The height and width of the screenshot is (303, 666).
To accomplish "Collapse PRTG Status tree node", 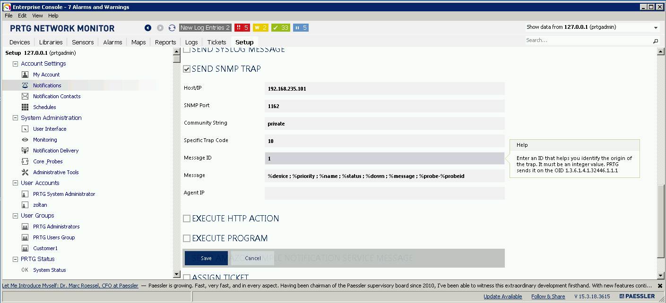I will tap(15, 259).
